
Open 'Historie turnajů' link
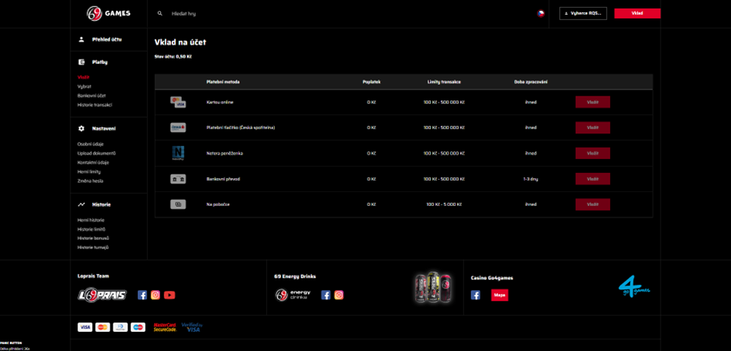(93, 248)
